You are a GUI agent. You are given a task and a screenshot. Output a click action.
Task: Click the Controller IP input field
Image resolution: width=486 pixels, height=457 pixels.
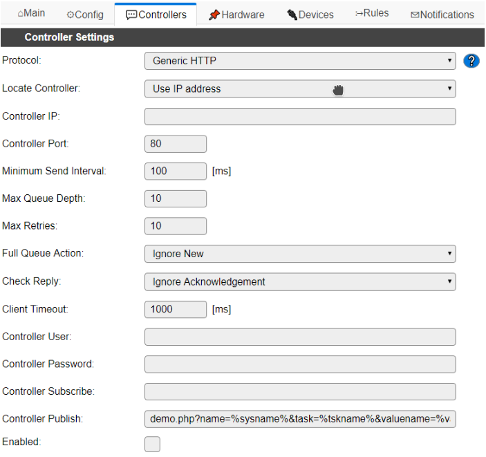pyautogui.click(x=299, y=116)
